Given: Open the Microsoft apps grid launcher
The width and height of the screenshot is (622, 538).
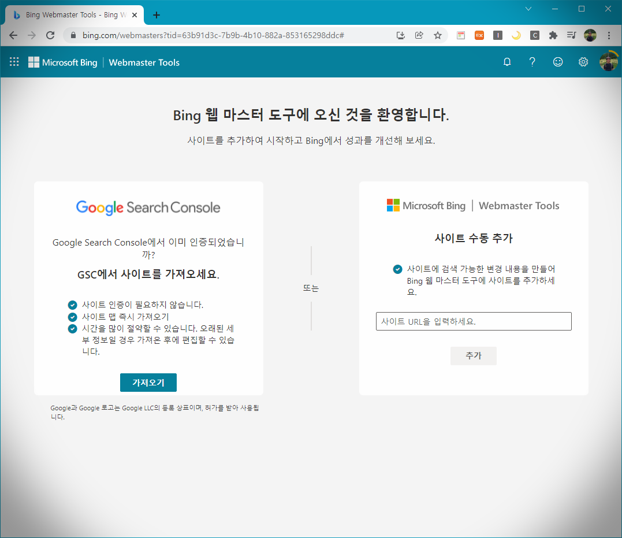Looking at the screenshot, I should (14, 62).
